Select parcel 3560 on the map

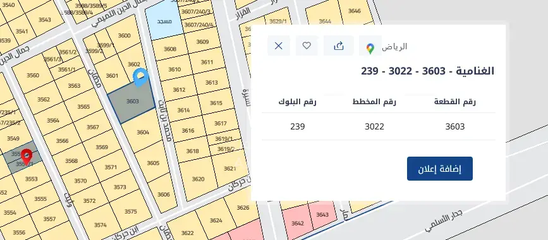(33, 75)
